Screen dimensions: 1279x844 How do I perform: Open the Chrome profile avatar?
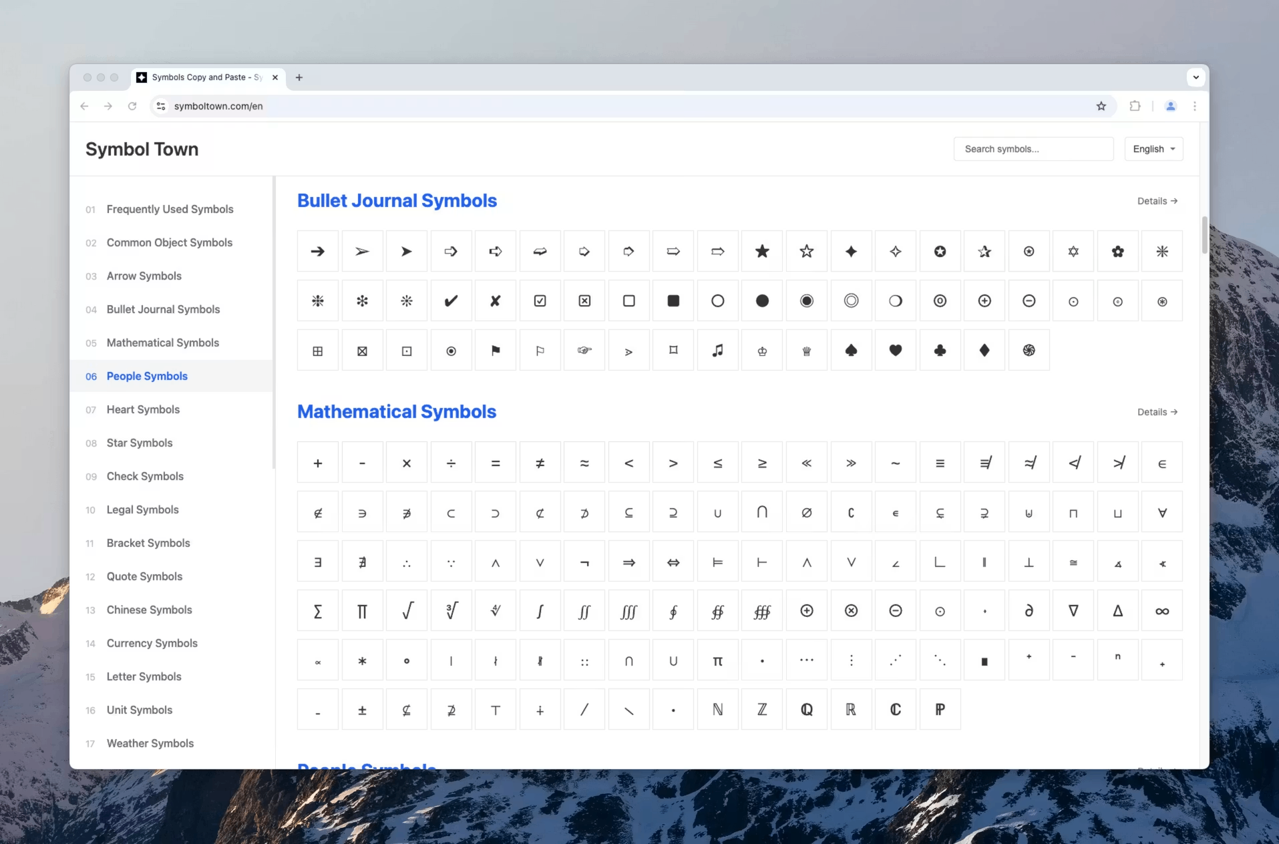(1170, 106)
